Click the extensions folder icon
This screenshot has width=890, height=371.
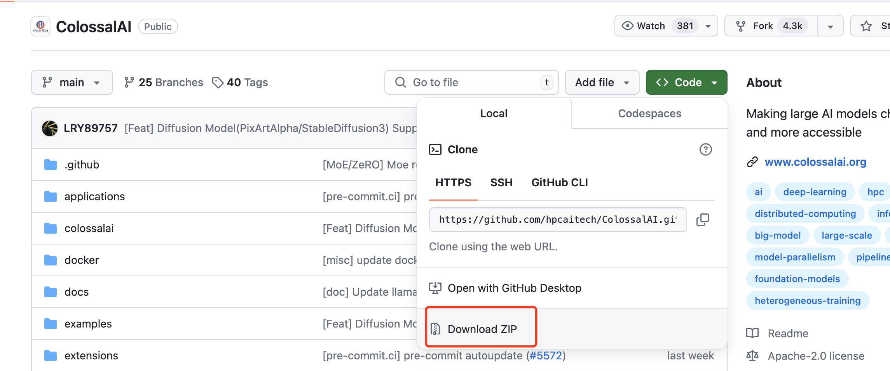click(51, 355)
